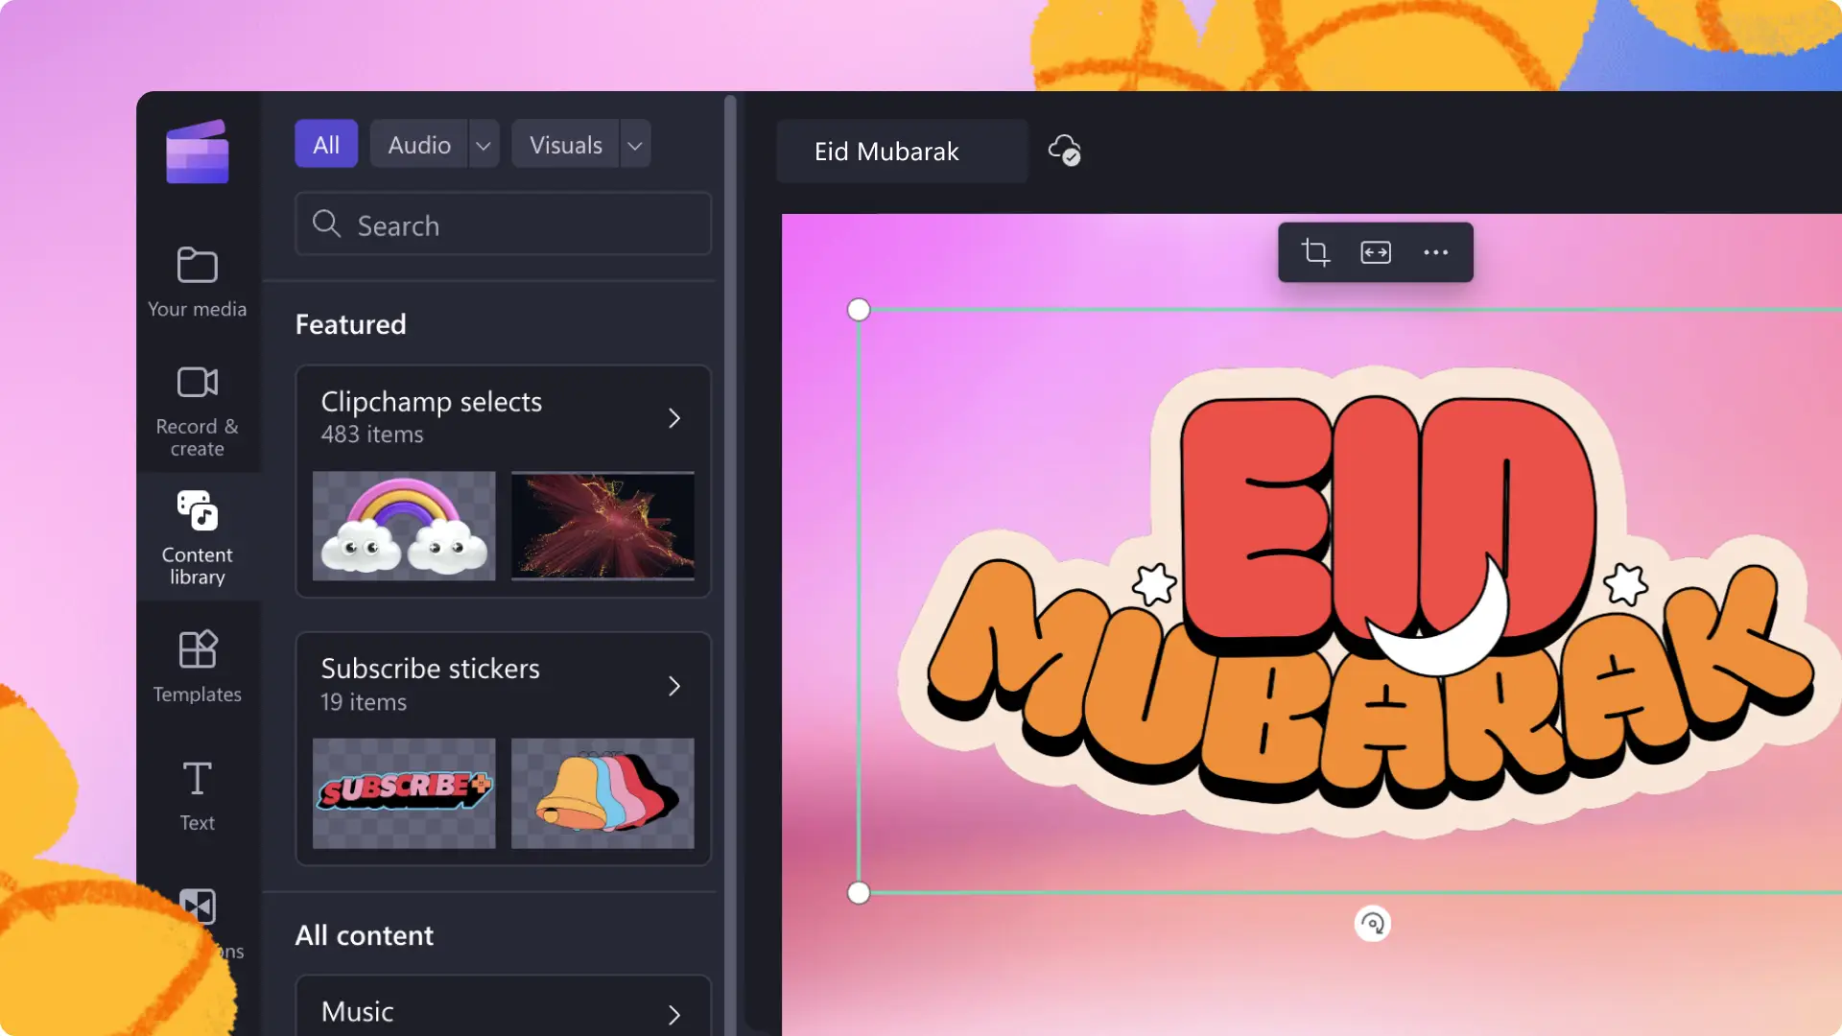Switch to Audio filter tab
The width and height of the screenshot is (1842, 1036).
(x=418, y=144)
